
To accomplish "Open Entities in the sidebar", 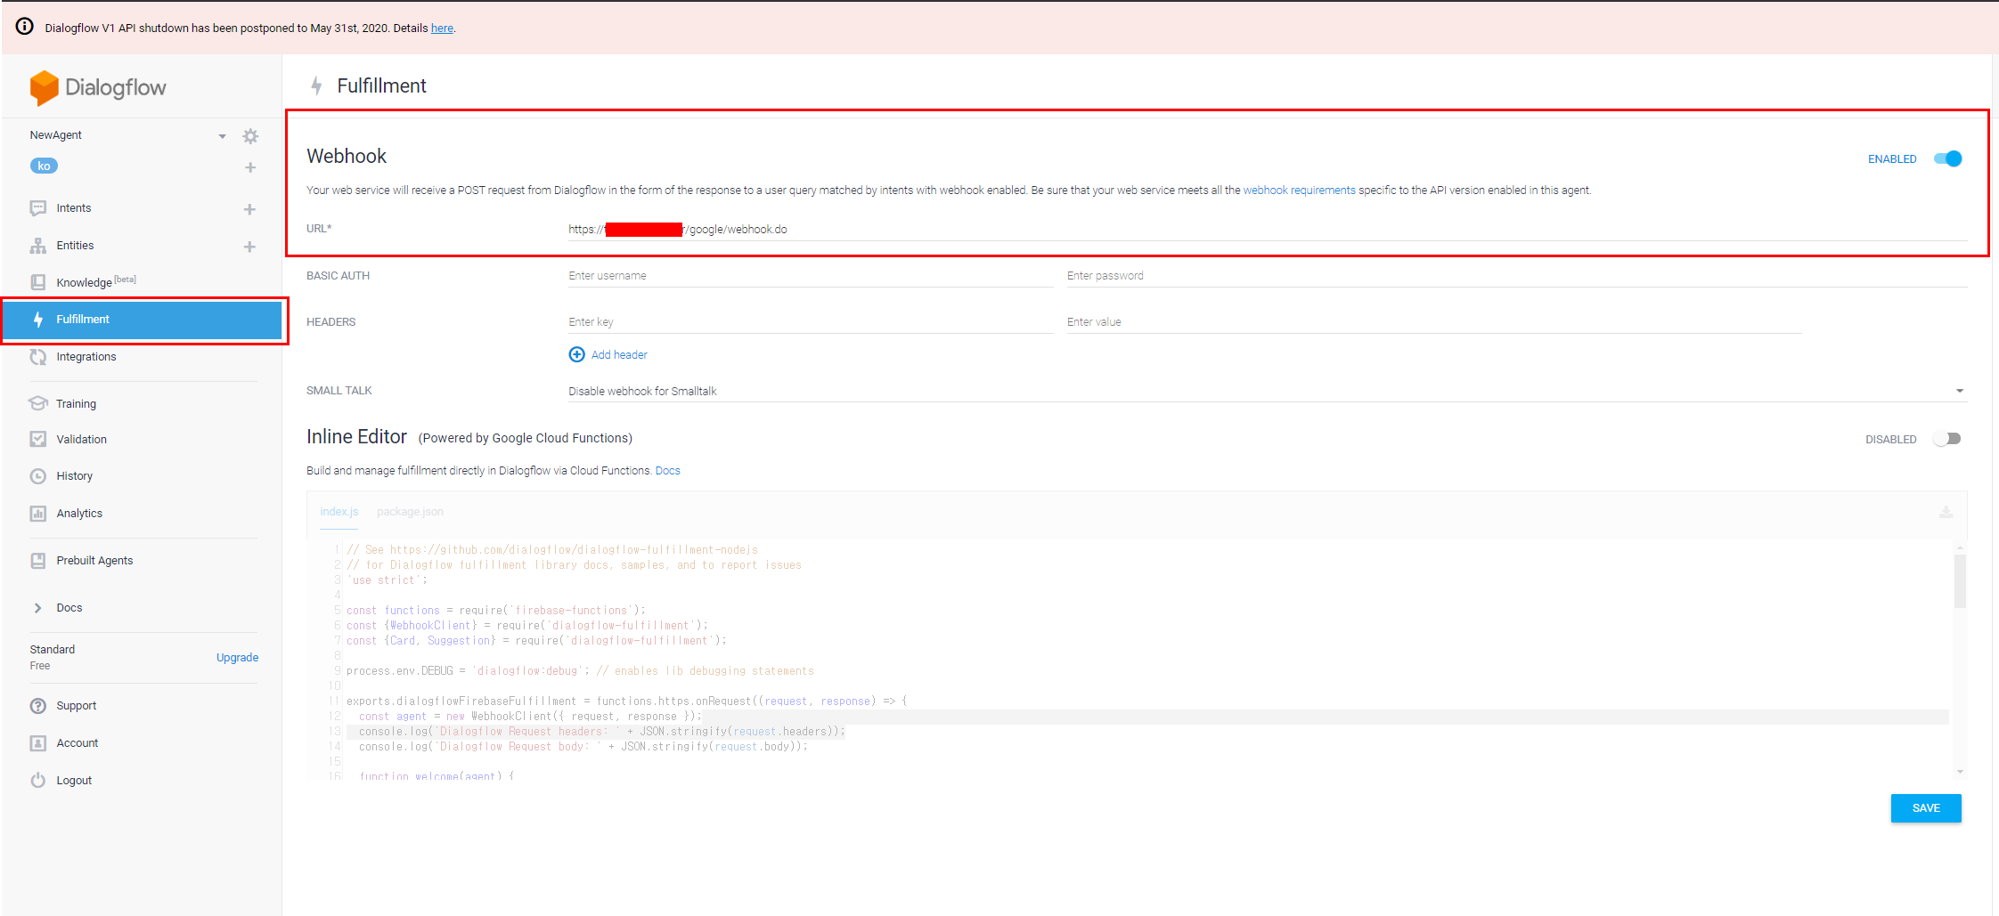I will [75, 246].
